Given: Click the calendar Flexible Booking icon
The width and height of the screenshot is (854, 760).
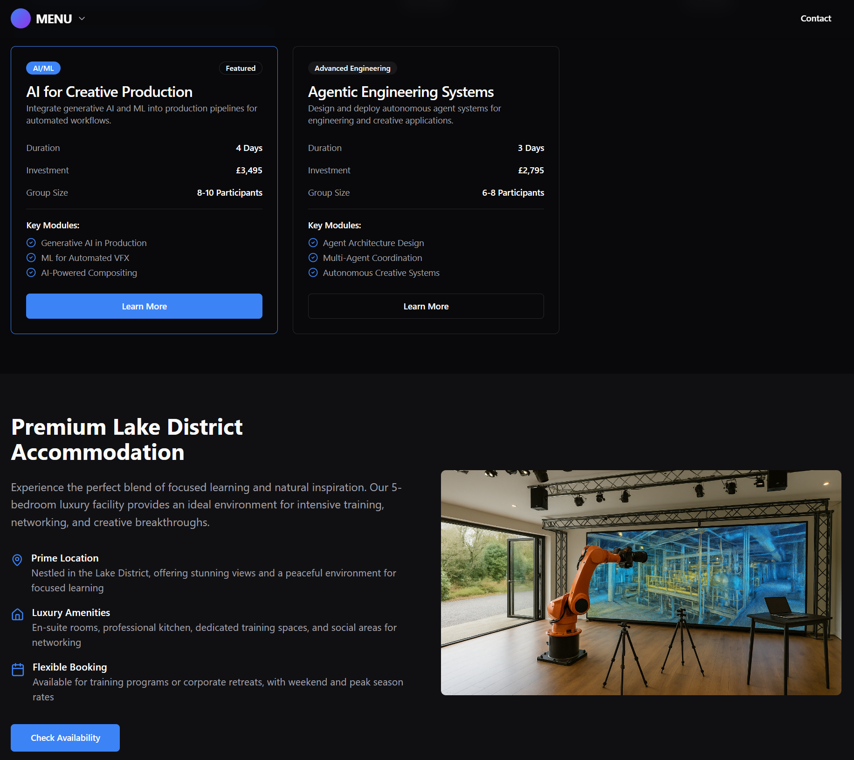Looking at the screenshot, I should (18, 670).
